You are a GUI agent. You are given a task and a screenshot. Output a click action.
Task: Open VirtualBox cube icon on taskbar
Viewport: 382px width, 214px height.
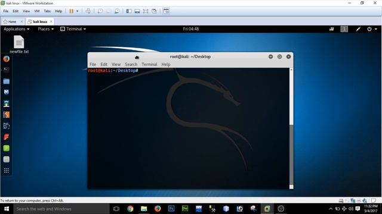tap(226, 209)
